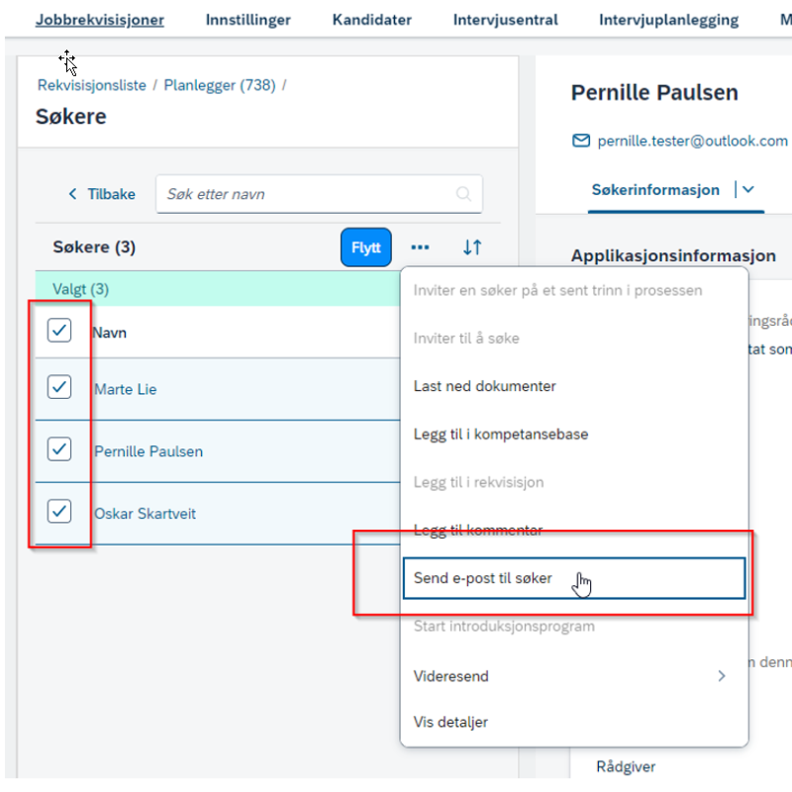Open the Planlegger (738) breadcrumb link

tap(220, 85)
